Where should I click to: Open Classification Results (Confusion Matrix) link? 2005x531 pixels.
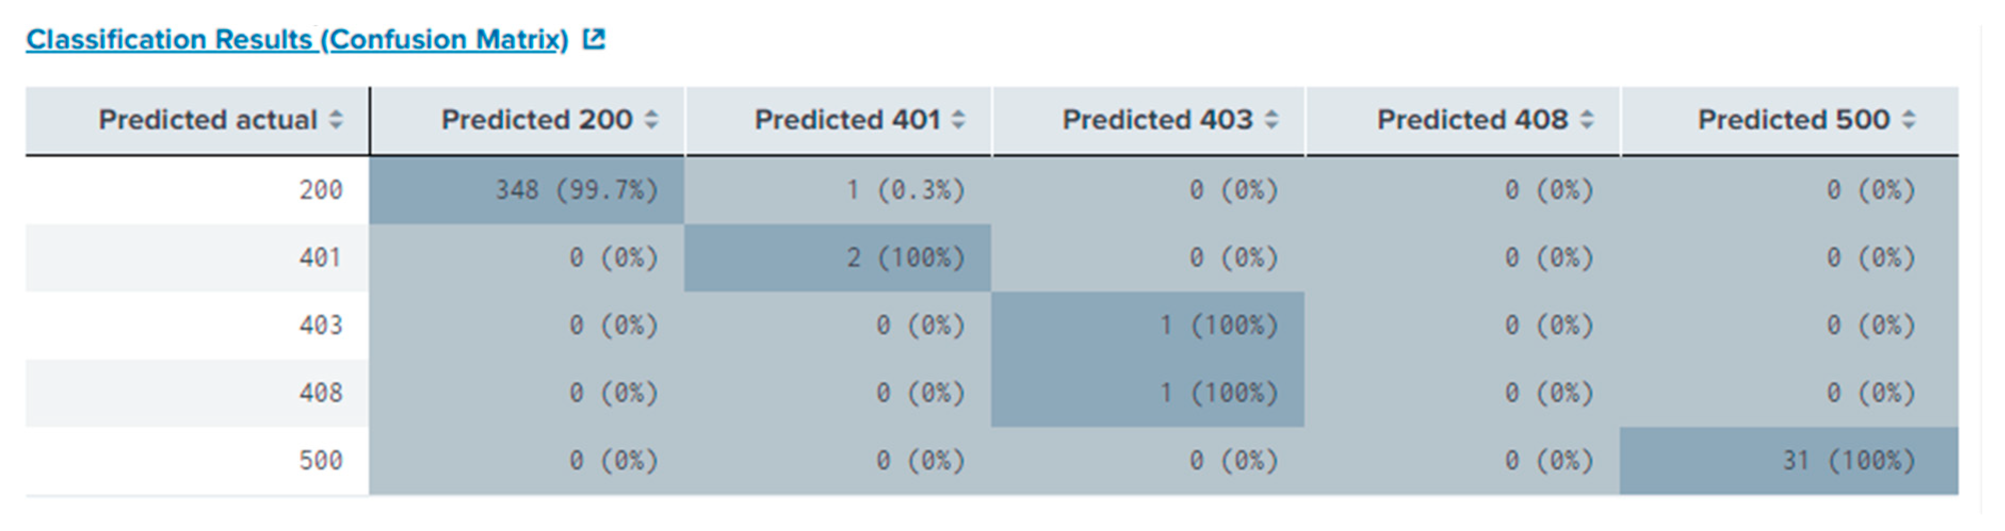point(297,40)
